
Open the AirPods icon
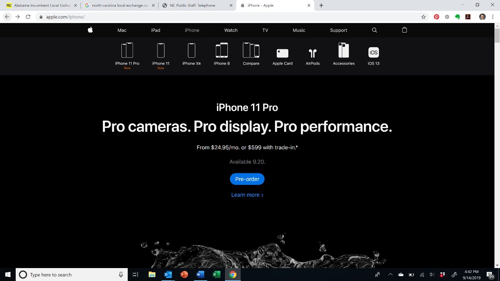point(312,53)
